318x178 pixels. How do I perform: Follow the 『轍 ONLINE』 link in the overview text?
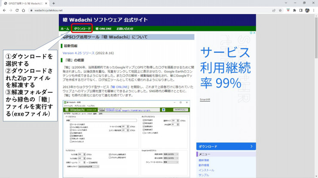pyautogui.click(x=119, y=87)
